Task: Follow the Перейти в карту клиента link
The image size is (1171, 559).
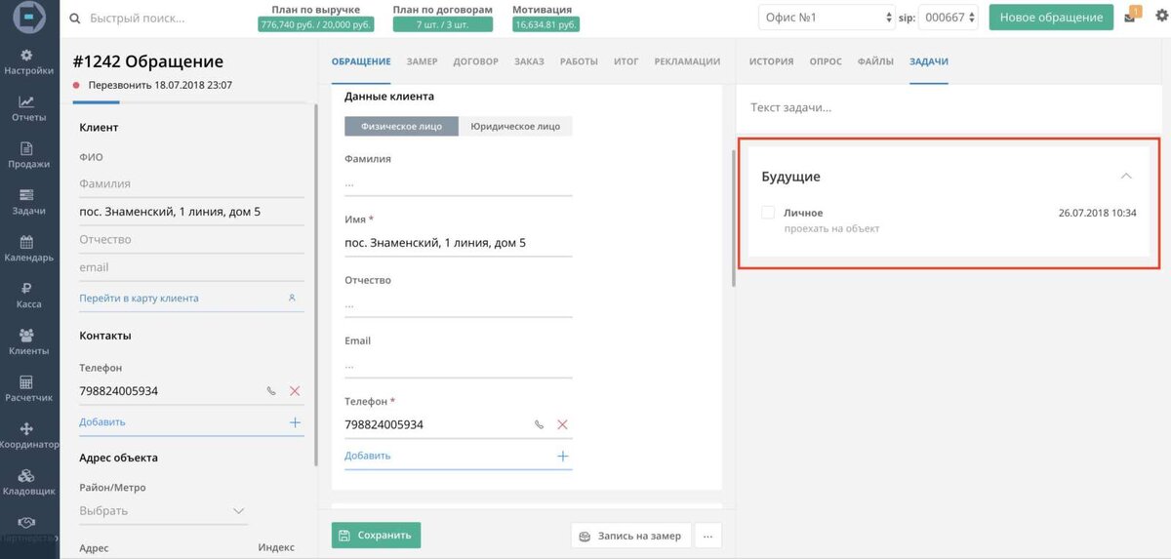Action: tap(139, 298)
